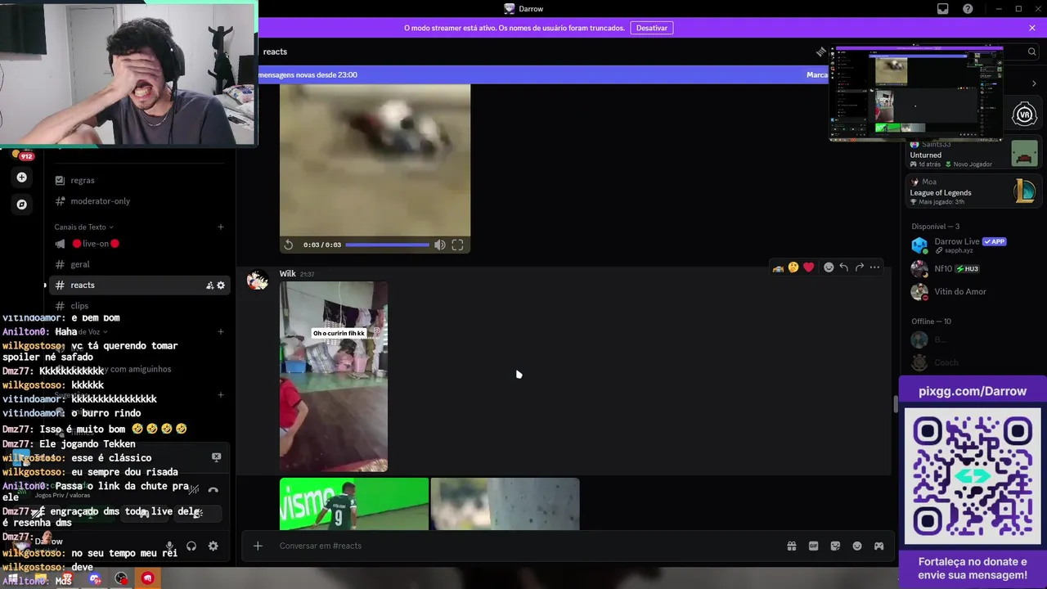Open the Unturned activity card

pyautogui.click(x=973, y=154)
